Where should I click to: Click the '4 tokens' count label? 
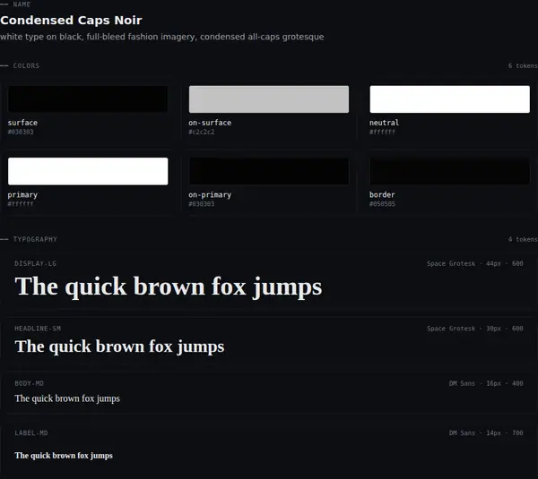click(x=523, y=239)
